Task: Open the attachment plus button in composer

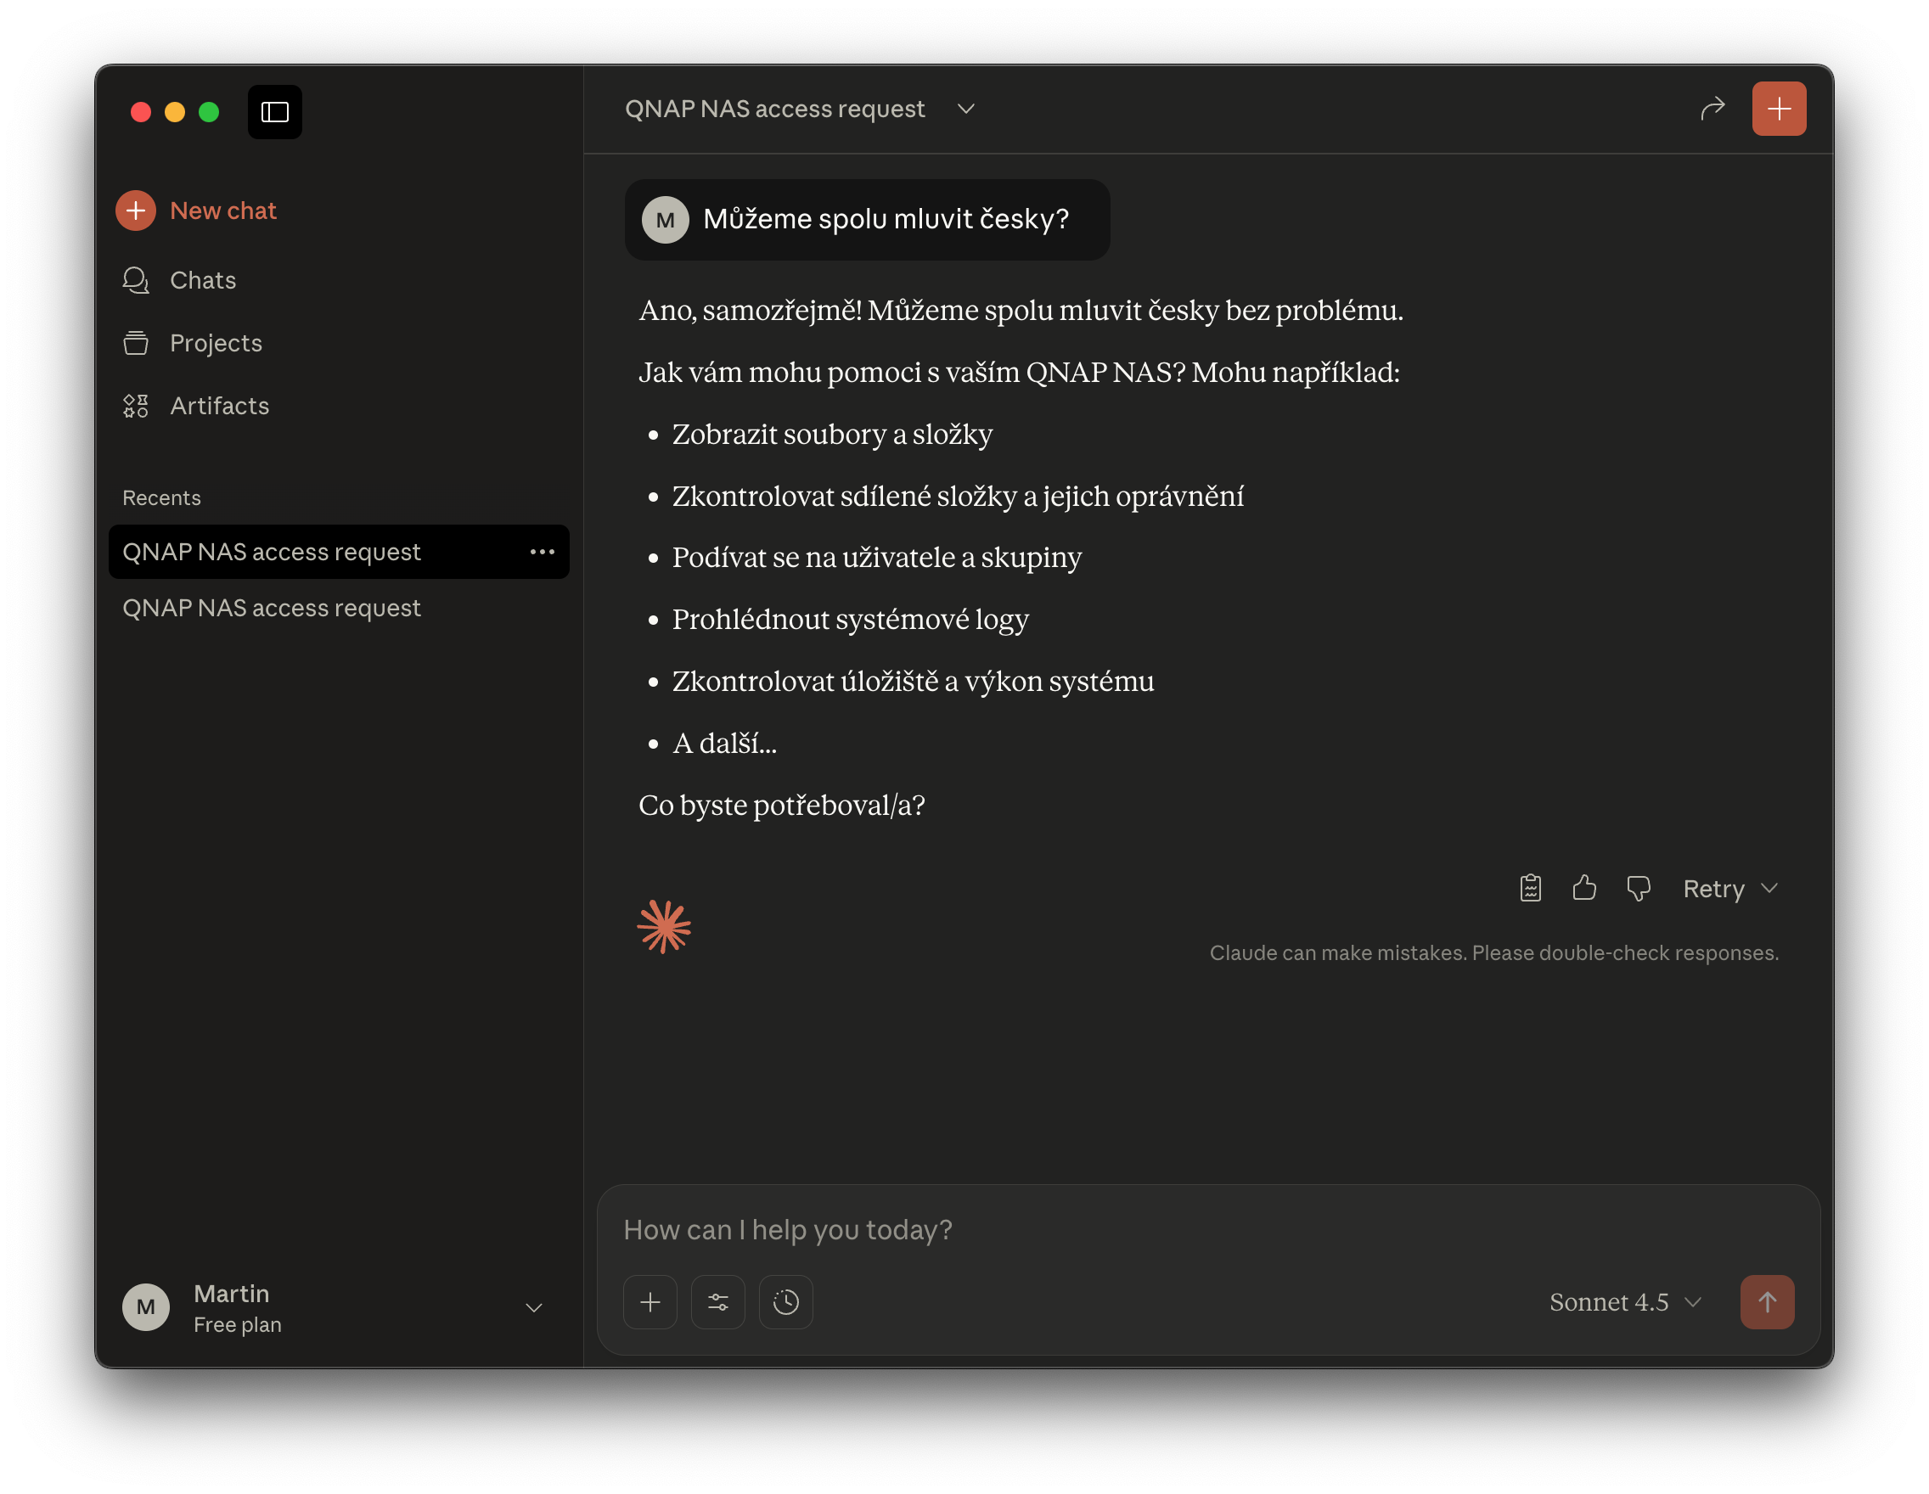Action: click(650, 1301)
